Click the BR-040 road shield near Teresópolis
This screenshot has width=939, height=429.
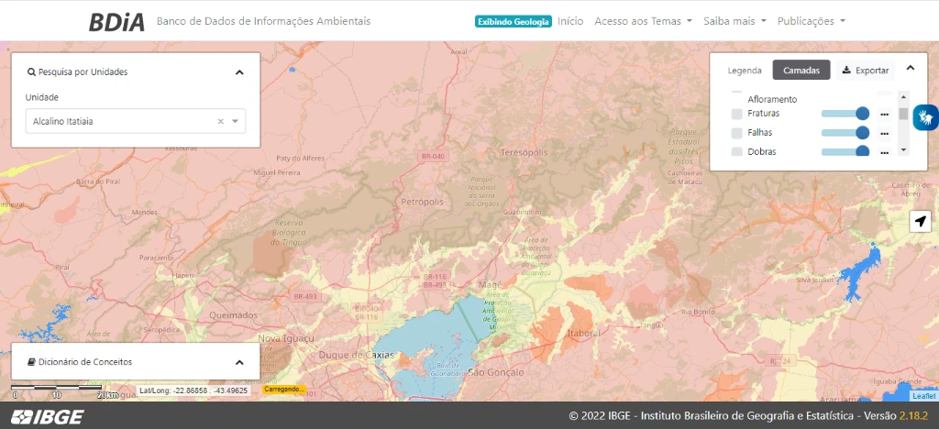[x=433, y=156]
